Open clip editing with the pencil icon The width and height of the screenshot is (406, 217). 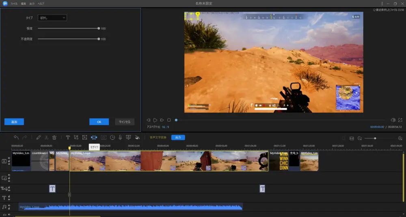coord(38,138)
